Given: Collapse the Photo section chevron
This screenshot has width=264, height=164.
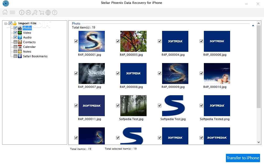Looking at the screenshot, I should tap(253, 26).
